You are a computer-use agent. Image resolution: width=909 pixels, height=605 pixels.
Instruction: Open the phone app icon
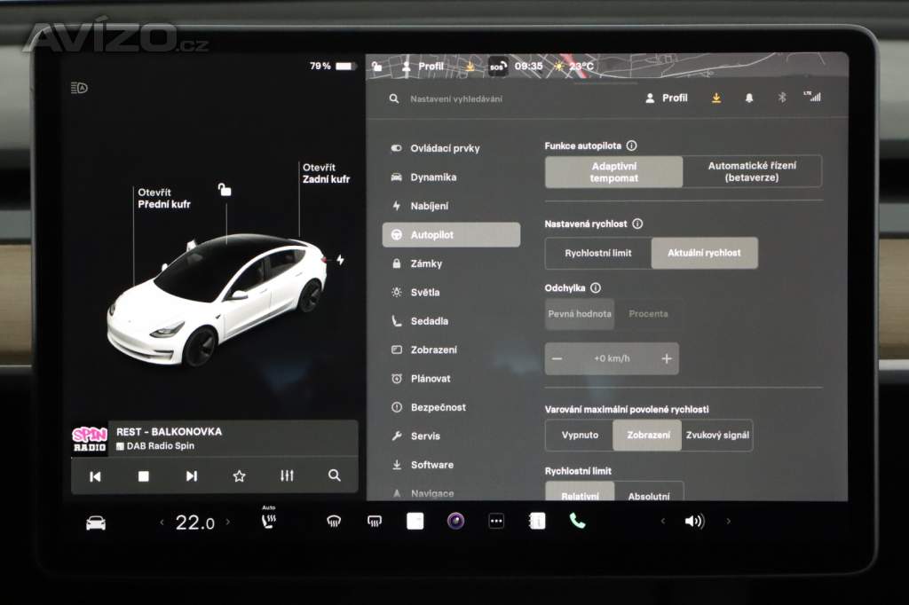click(x=578, y=522)
